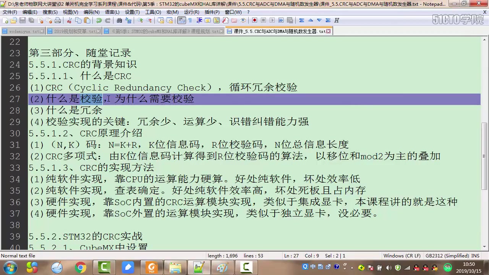Viewport: 489px width, 275px height.
Task: Show hidden system tray icons arrow
Action: [x=352, y=267]
